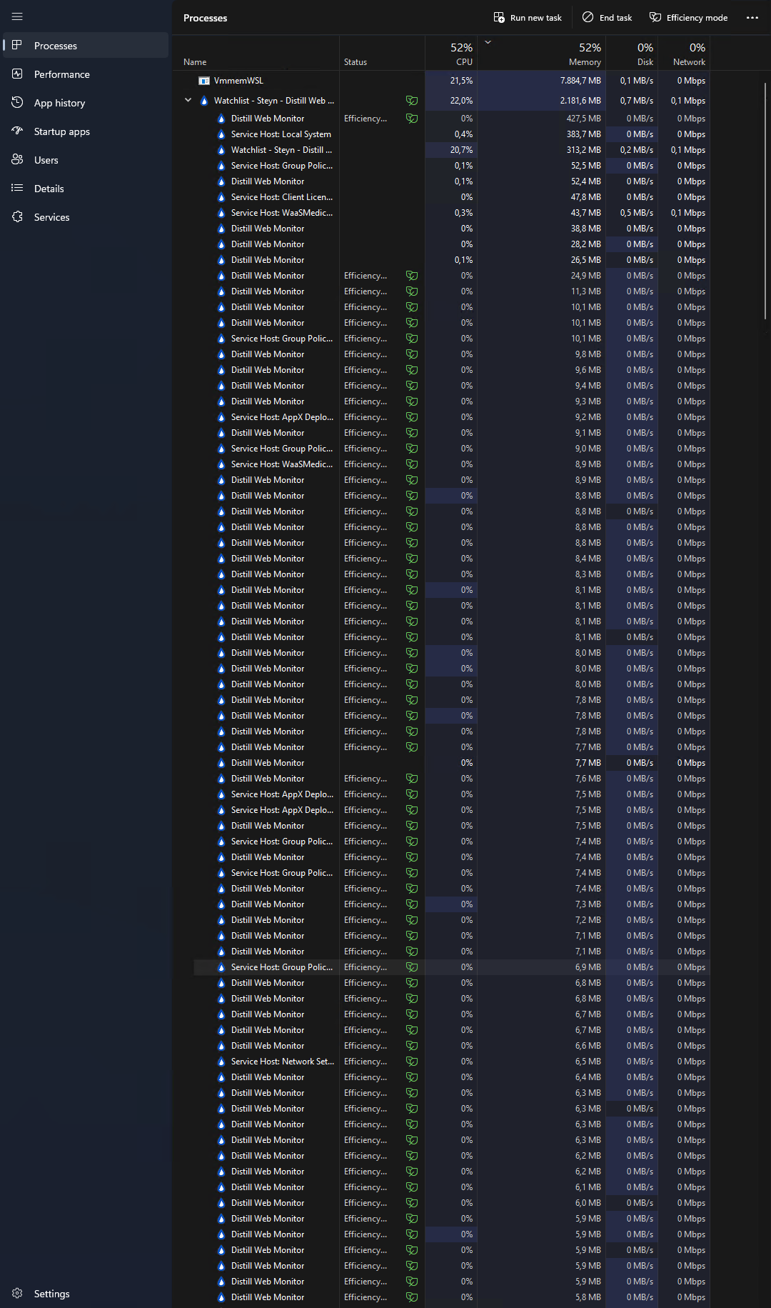Image resolution: width=771 pixels, height=1308 pixels.
Task: Click icon of Service Host: Local System
Action: pyautogui.click(x=221, y=134)
